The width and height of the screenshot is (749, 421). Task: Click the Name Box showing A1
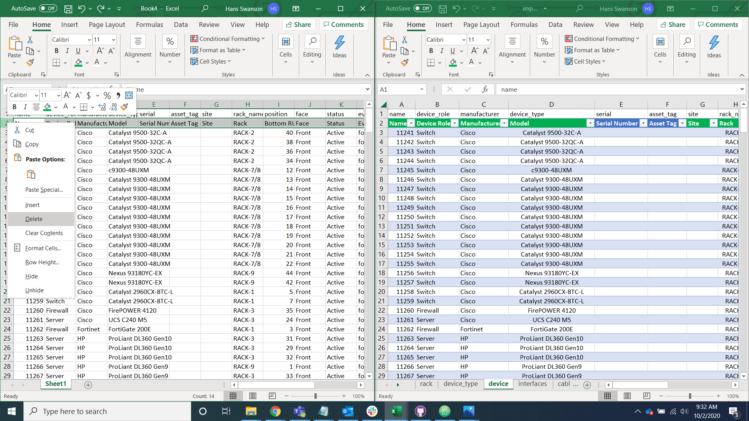(x=402, y=89)
